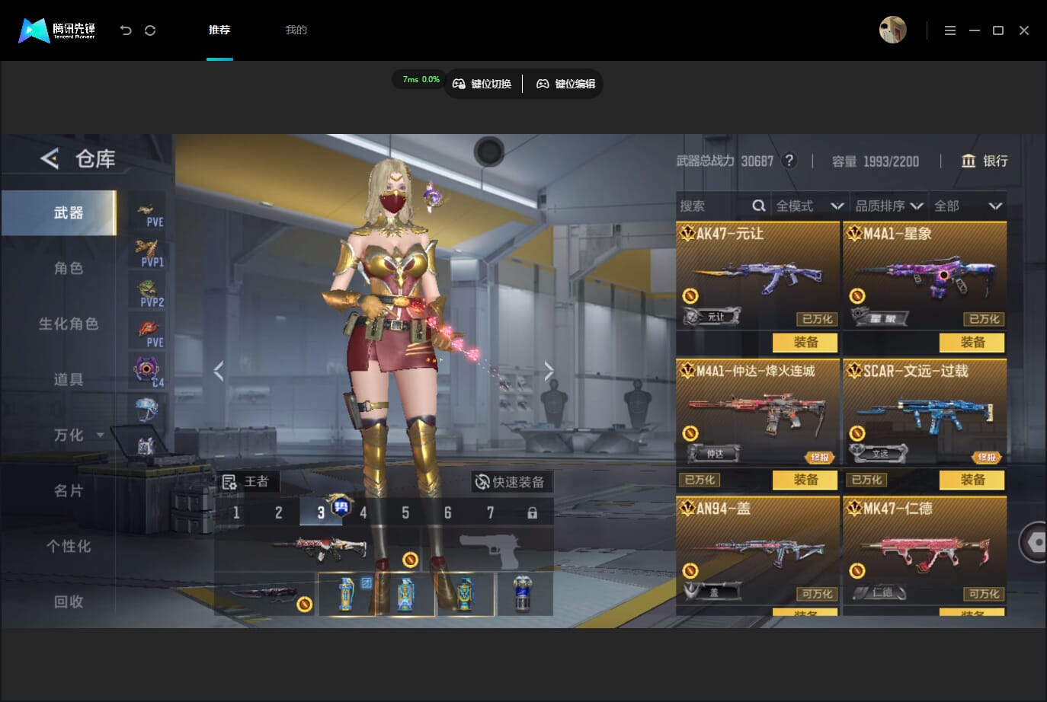Switch to loadout slot 2
The width and height of the screenshot is (1047, 702).
click(279, 512)
